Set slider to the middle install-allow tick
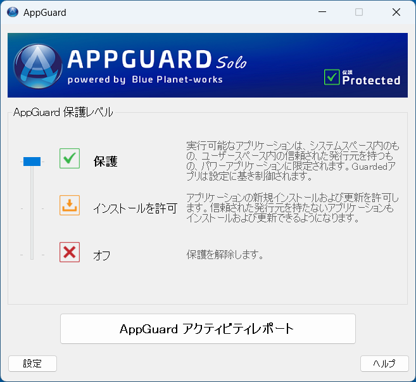416x382 pixels. tap(32, 208)
